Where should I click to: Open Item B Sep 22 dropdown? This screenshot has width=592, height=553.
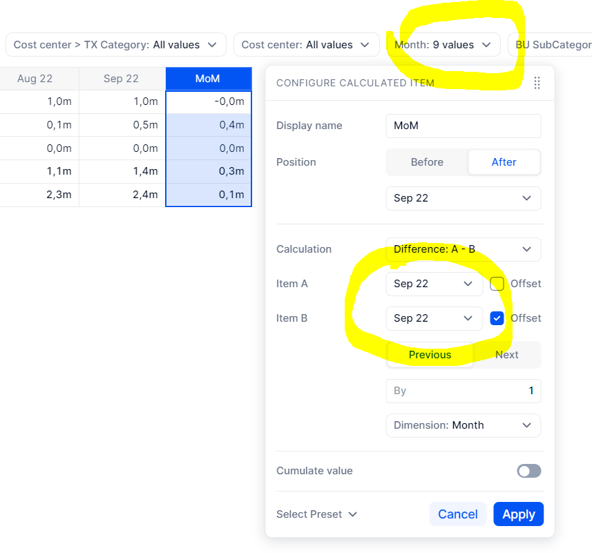pos(435,318)
